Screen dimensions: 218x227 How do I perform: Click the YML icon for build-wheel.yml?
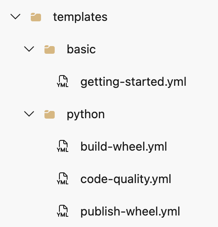pos(63,146)
